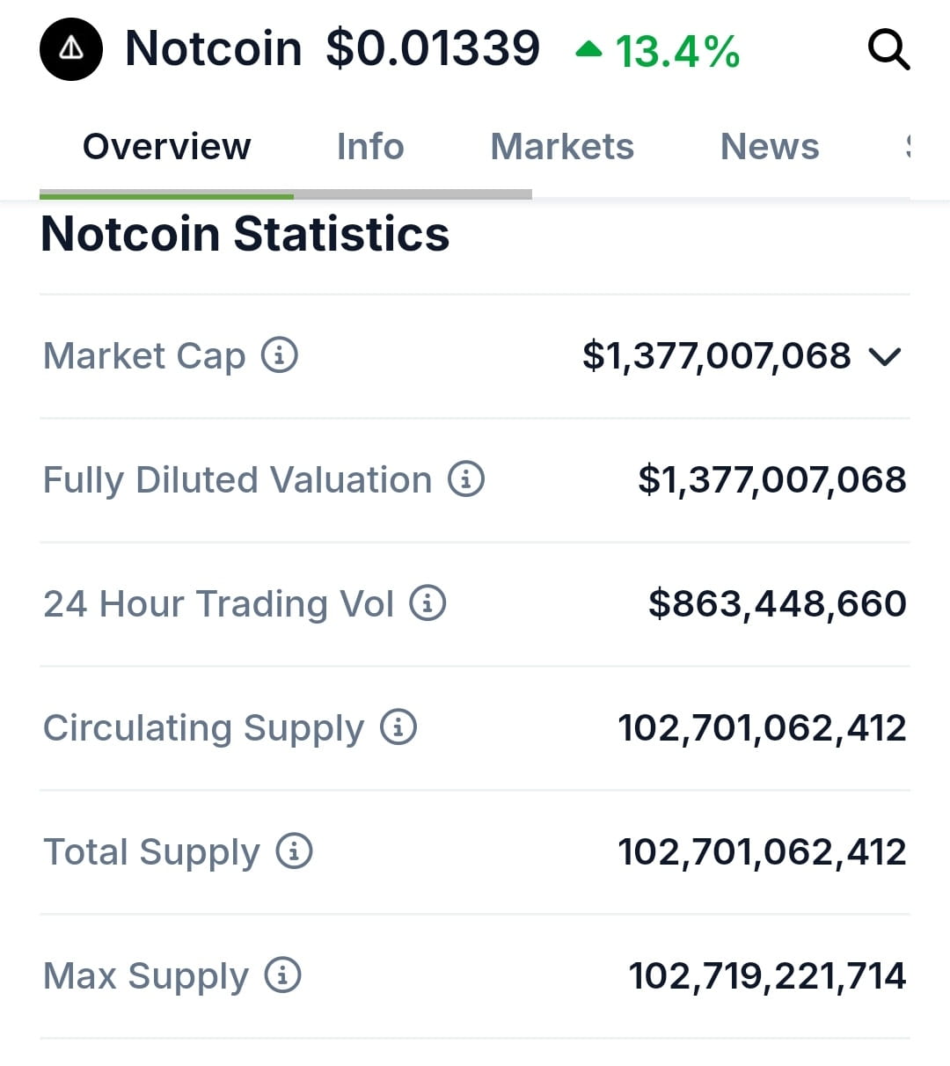This screenshot has width=950, height=1066.
Task: Click the Notcoin name in header
Action: (x=214, y=48)
